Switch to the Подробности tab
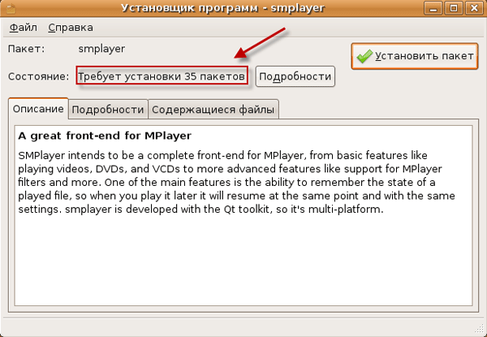The height and width of the screenshot is (337, 487). pos(107,109)
